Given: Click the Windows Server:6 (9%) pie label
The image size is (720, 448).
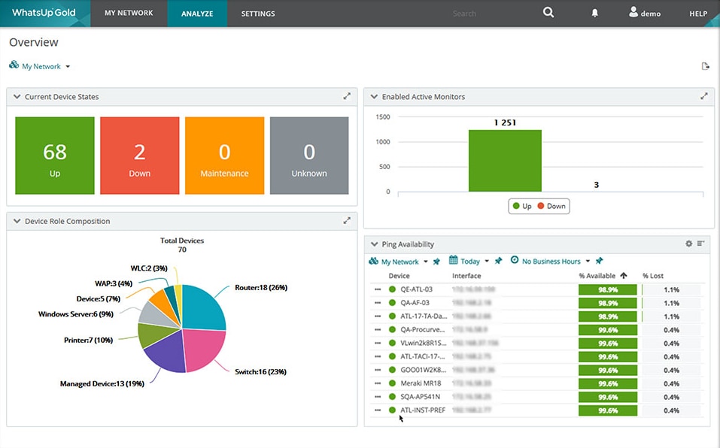Looking at the screenshot, I should (76, 314).
